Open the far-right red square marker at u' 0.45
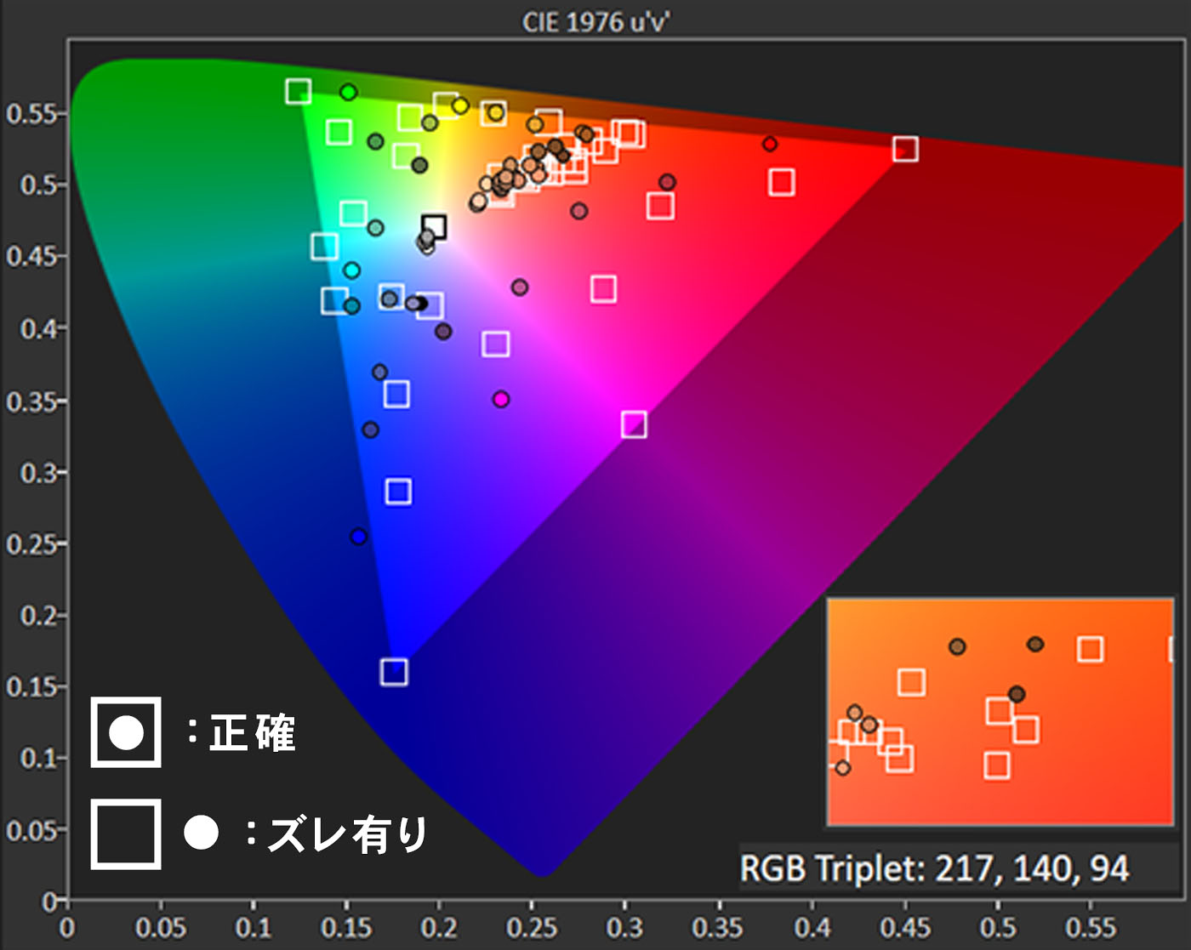The image size is (1191, 950). click(x=904, y=149)
